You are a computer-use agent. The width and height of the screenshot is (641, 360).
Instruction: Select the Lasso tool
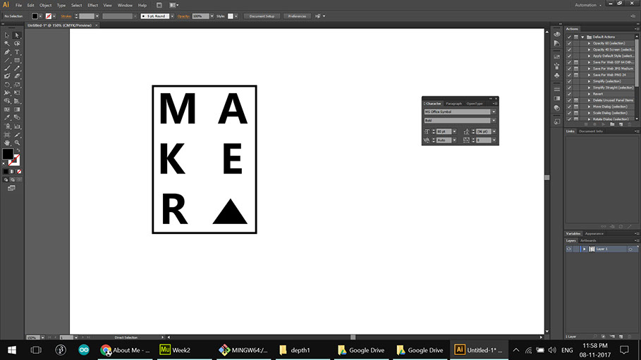pyautogui.click(x=17, y=44)
